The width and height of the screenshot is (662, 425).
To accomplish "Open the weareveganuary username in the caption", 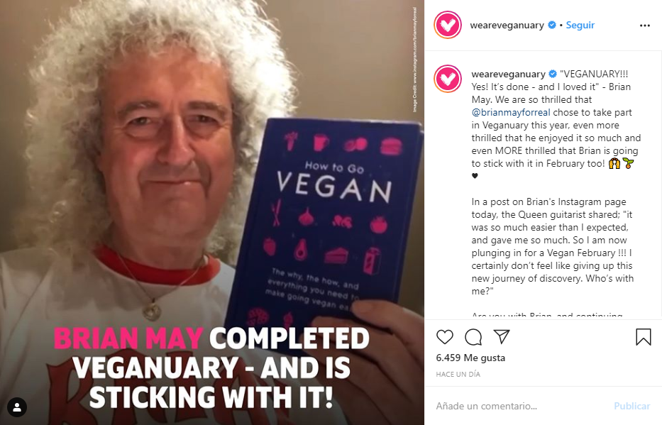I will [x=508, y=74].
